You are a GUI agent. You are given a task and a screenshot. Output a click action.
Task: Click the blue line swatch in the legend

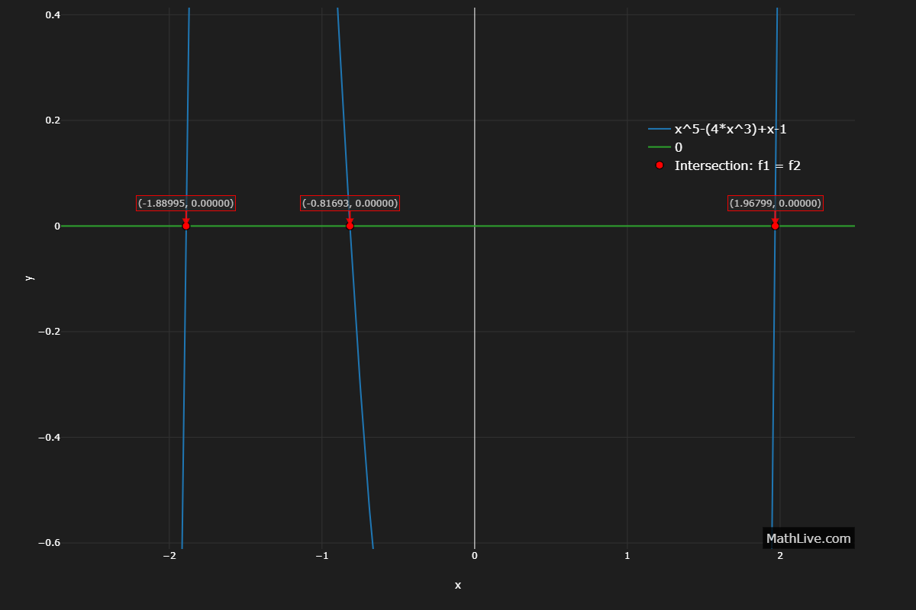pyautogui.click(x=660, y=130)
